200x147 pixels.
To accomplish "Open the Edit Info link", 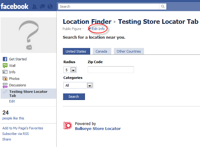I will [x=98, y=29].
